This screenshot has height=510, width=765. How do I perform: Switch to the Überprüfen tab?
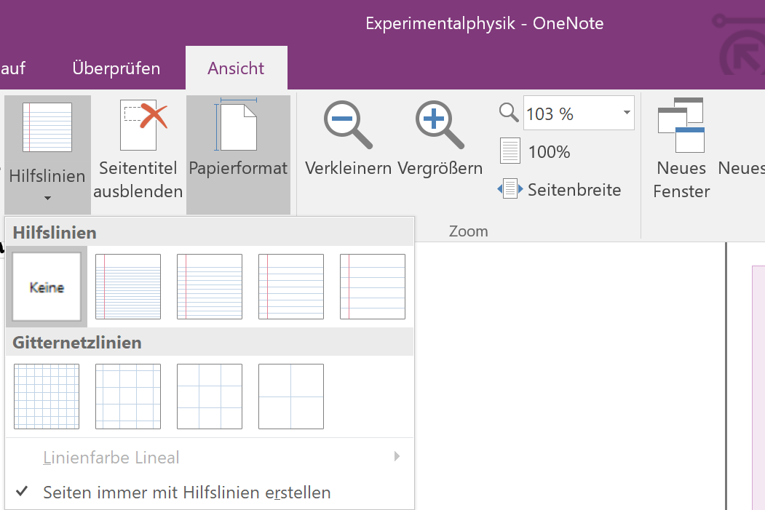116,68
